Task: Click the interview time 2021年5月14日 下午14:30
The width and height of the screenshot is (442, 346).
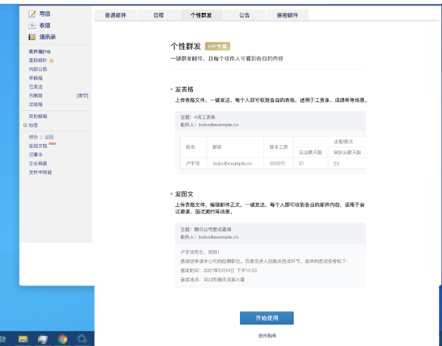Action: pyautogui.click(x=230, y=270)
